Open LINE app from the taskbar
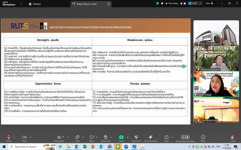The image size is (241, 150). click(118, 147)
